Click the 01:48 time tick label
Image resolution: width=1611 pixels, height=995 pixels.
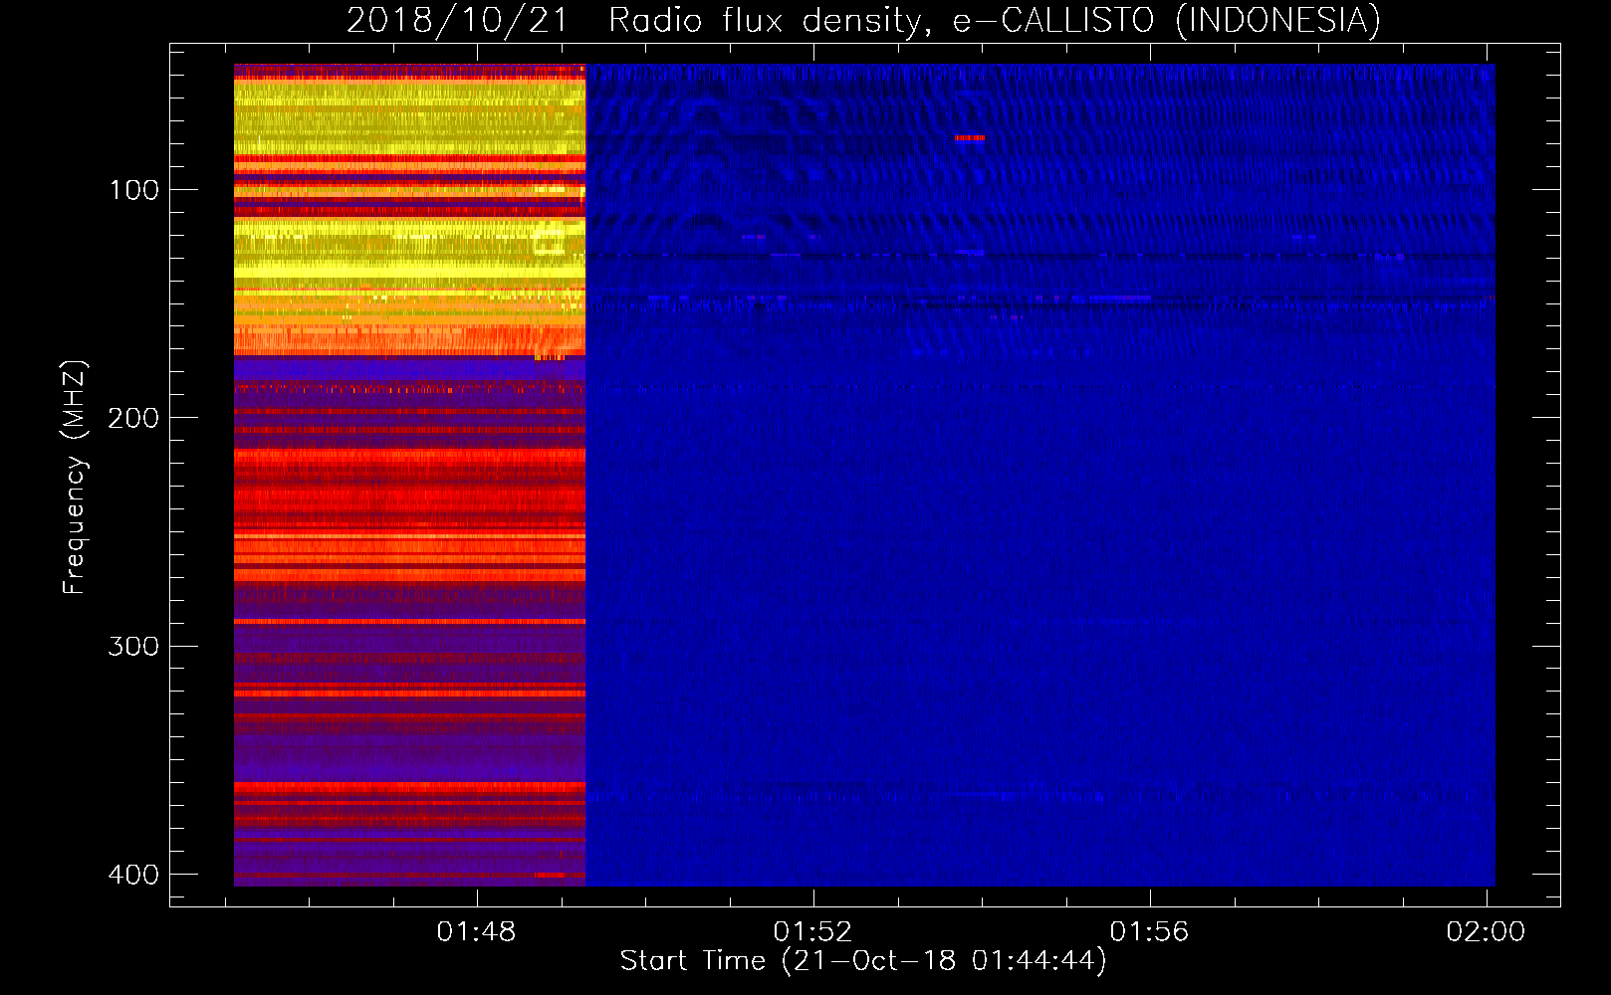(477, 931)
